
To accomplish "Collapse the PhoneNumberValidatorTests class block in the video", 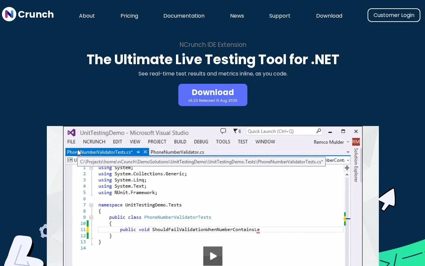I will 91,217.
